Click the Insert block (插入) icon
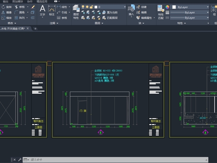The width and height of the screenshot is (217, 163). pos(131,10)
